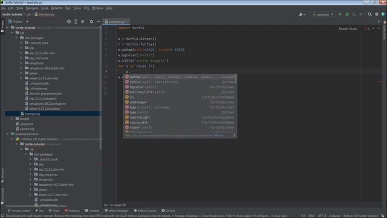Toggle tool window bars icon in status bar
Viewport: 387px width, 218px height.
point(2,216)
